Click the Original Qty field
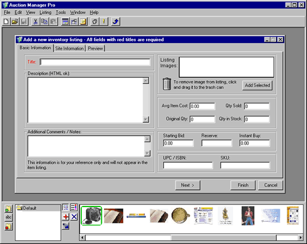Image resolution: width=307 pixels, height=244 pixels. point(202,119)
